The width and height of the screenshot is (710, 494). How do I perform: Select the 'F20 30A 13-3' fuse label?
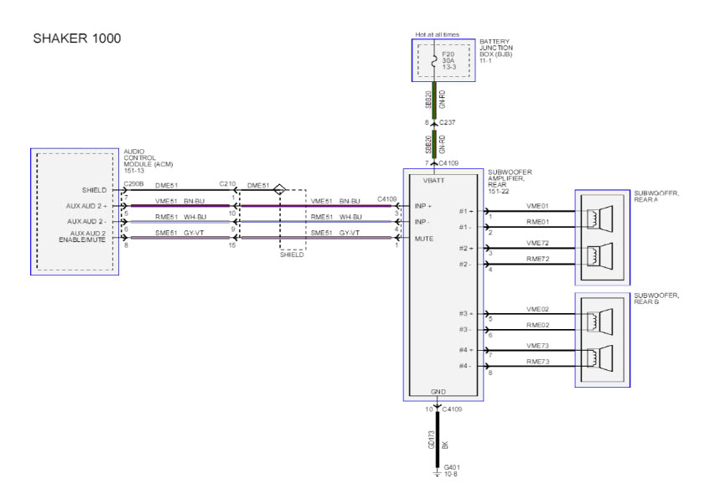click(449, 60)
